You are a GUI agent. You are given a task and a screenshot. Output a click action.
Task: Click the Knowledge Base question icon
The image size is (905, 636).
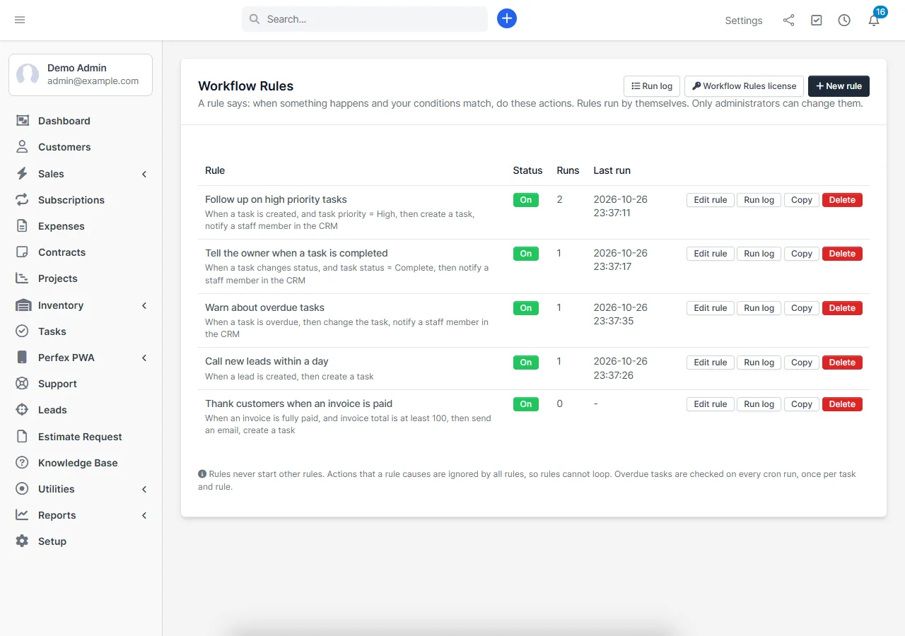[23, 463]
